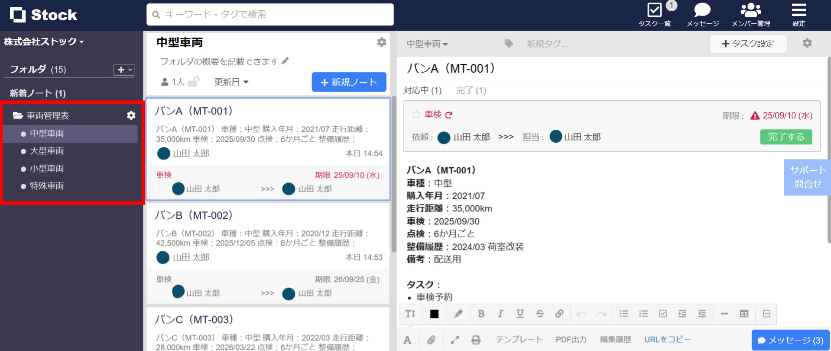Insert a checkbox list item
This screenshot has width=831, height=351.
point(663,314)
